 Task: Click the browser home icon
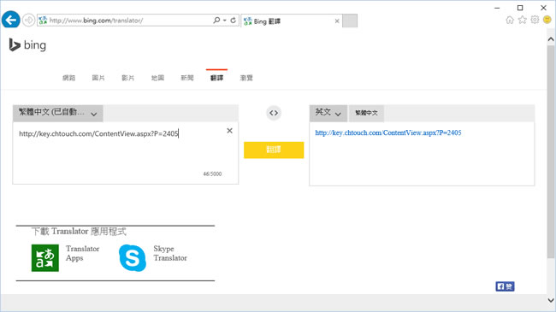click(x=510, y=20)
